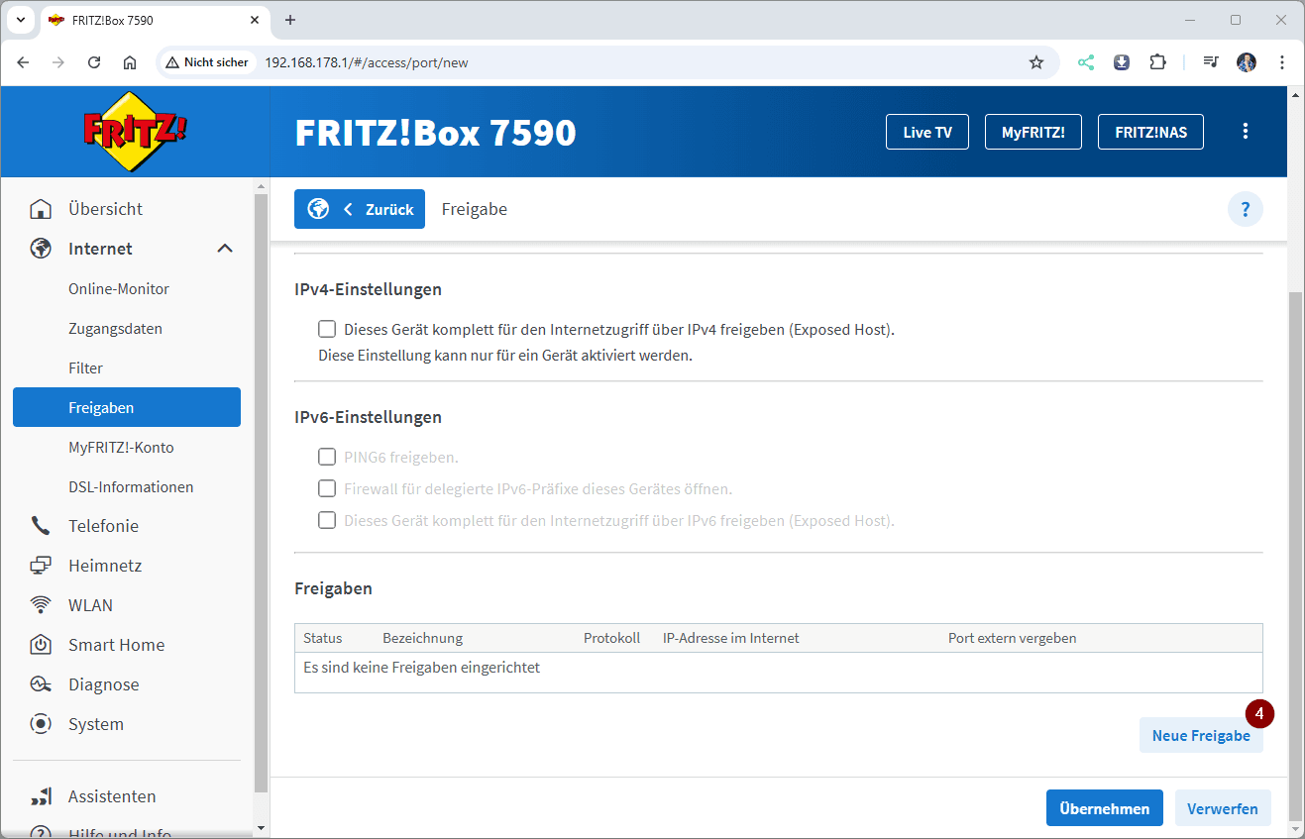Toggle the PING6 freigeben checkbox
The image size is (1305, 839).
tap(327, 457)
